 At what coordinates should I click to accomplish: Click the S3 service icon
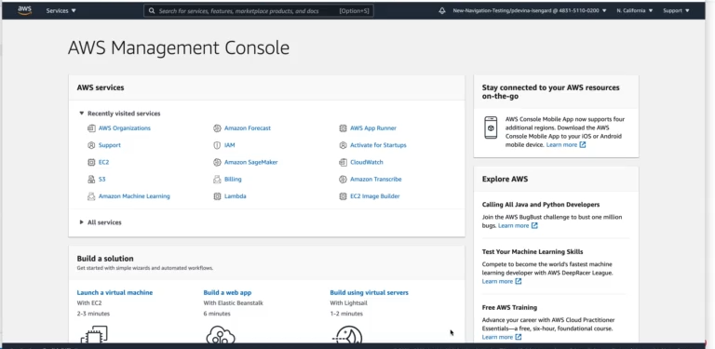[90, 180]
